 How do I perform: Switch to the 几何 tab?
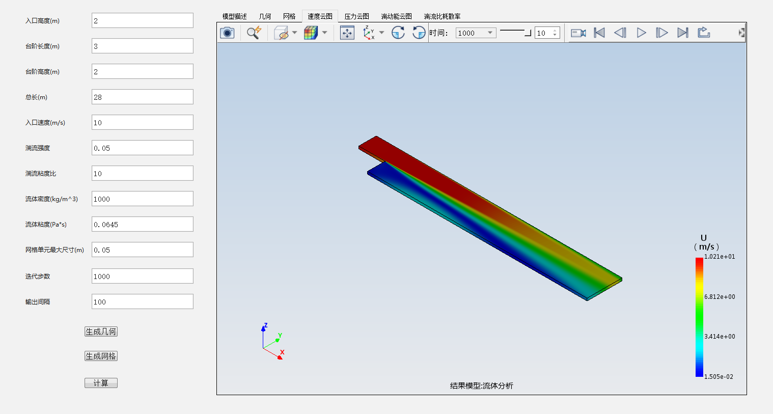click(x=265, y=16)
